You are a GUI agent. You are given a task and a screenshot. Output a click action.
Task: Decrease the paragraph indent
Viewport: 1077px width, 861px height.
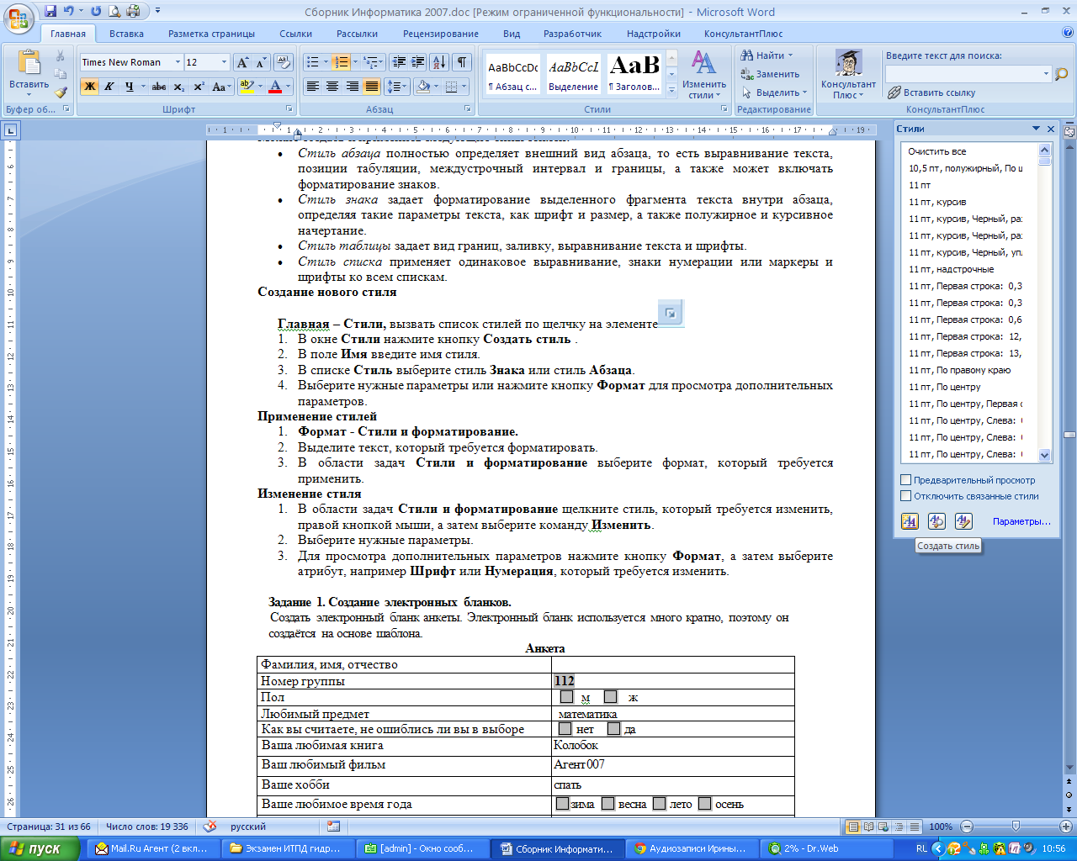pyautogui.click(x=399, y=62)
